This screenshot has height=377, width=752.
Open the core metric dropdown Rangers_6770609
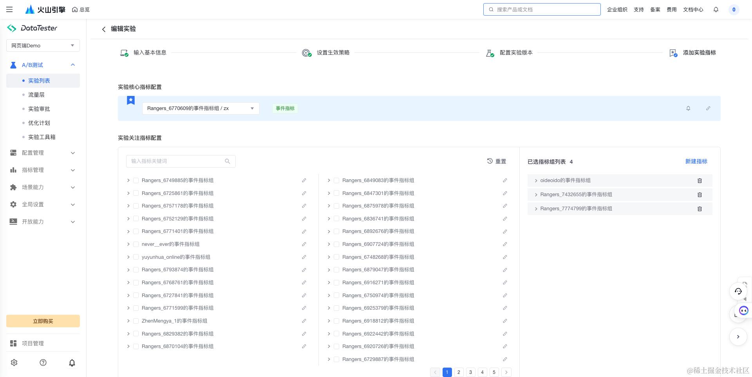(x=201, y=108)
